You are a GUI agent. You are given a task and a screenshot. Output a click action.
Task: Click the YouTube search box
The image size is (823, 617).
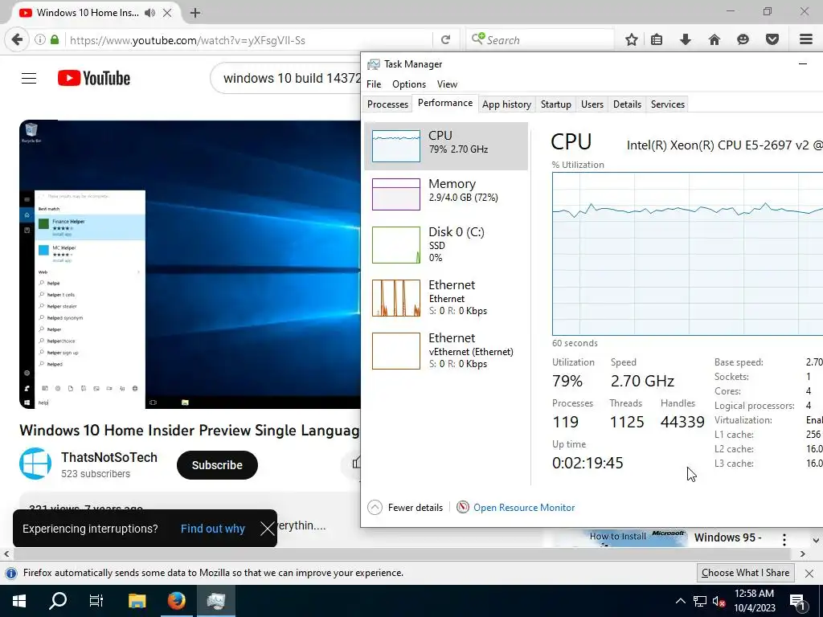coord(286,78)
